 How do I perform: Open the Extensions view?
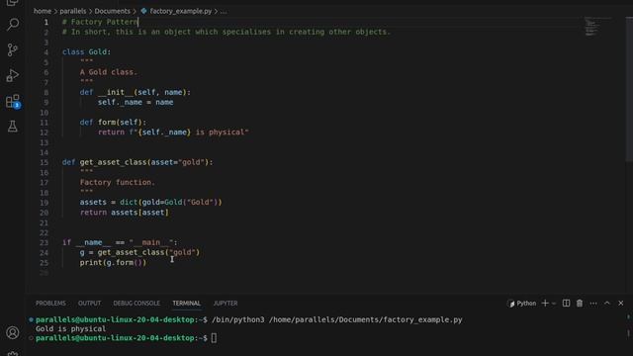point(13,101)
